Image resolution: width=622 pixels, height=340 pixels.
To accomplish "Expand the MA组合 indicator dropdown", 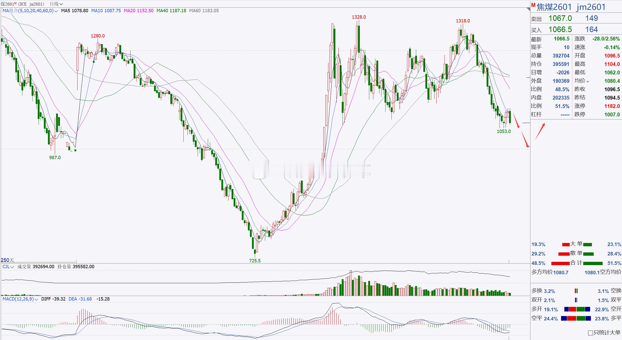I will (x=56, y=11).
